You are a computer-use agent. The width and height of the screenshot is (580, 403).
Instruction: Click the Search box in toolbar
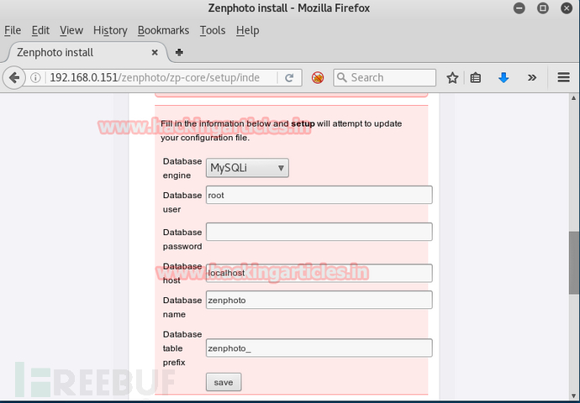tap(385, 77)
